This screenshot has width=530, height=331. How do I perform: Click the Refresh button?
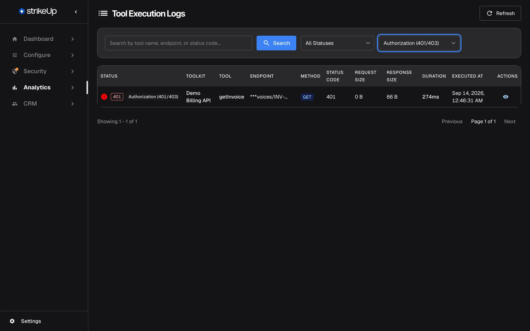pyautogui.click(x=500, y=13)
